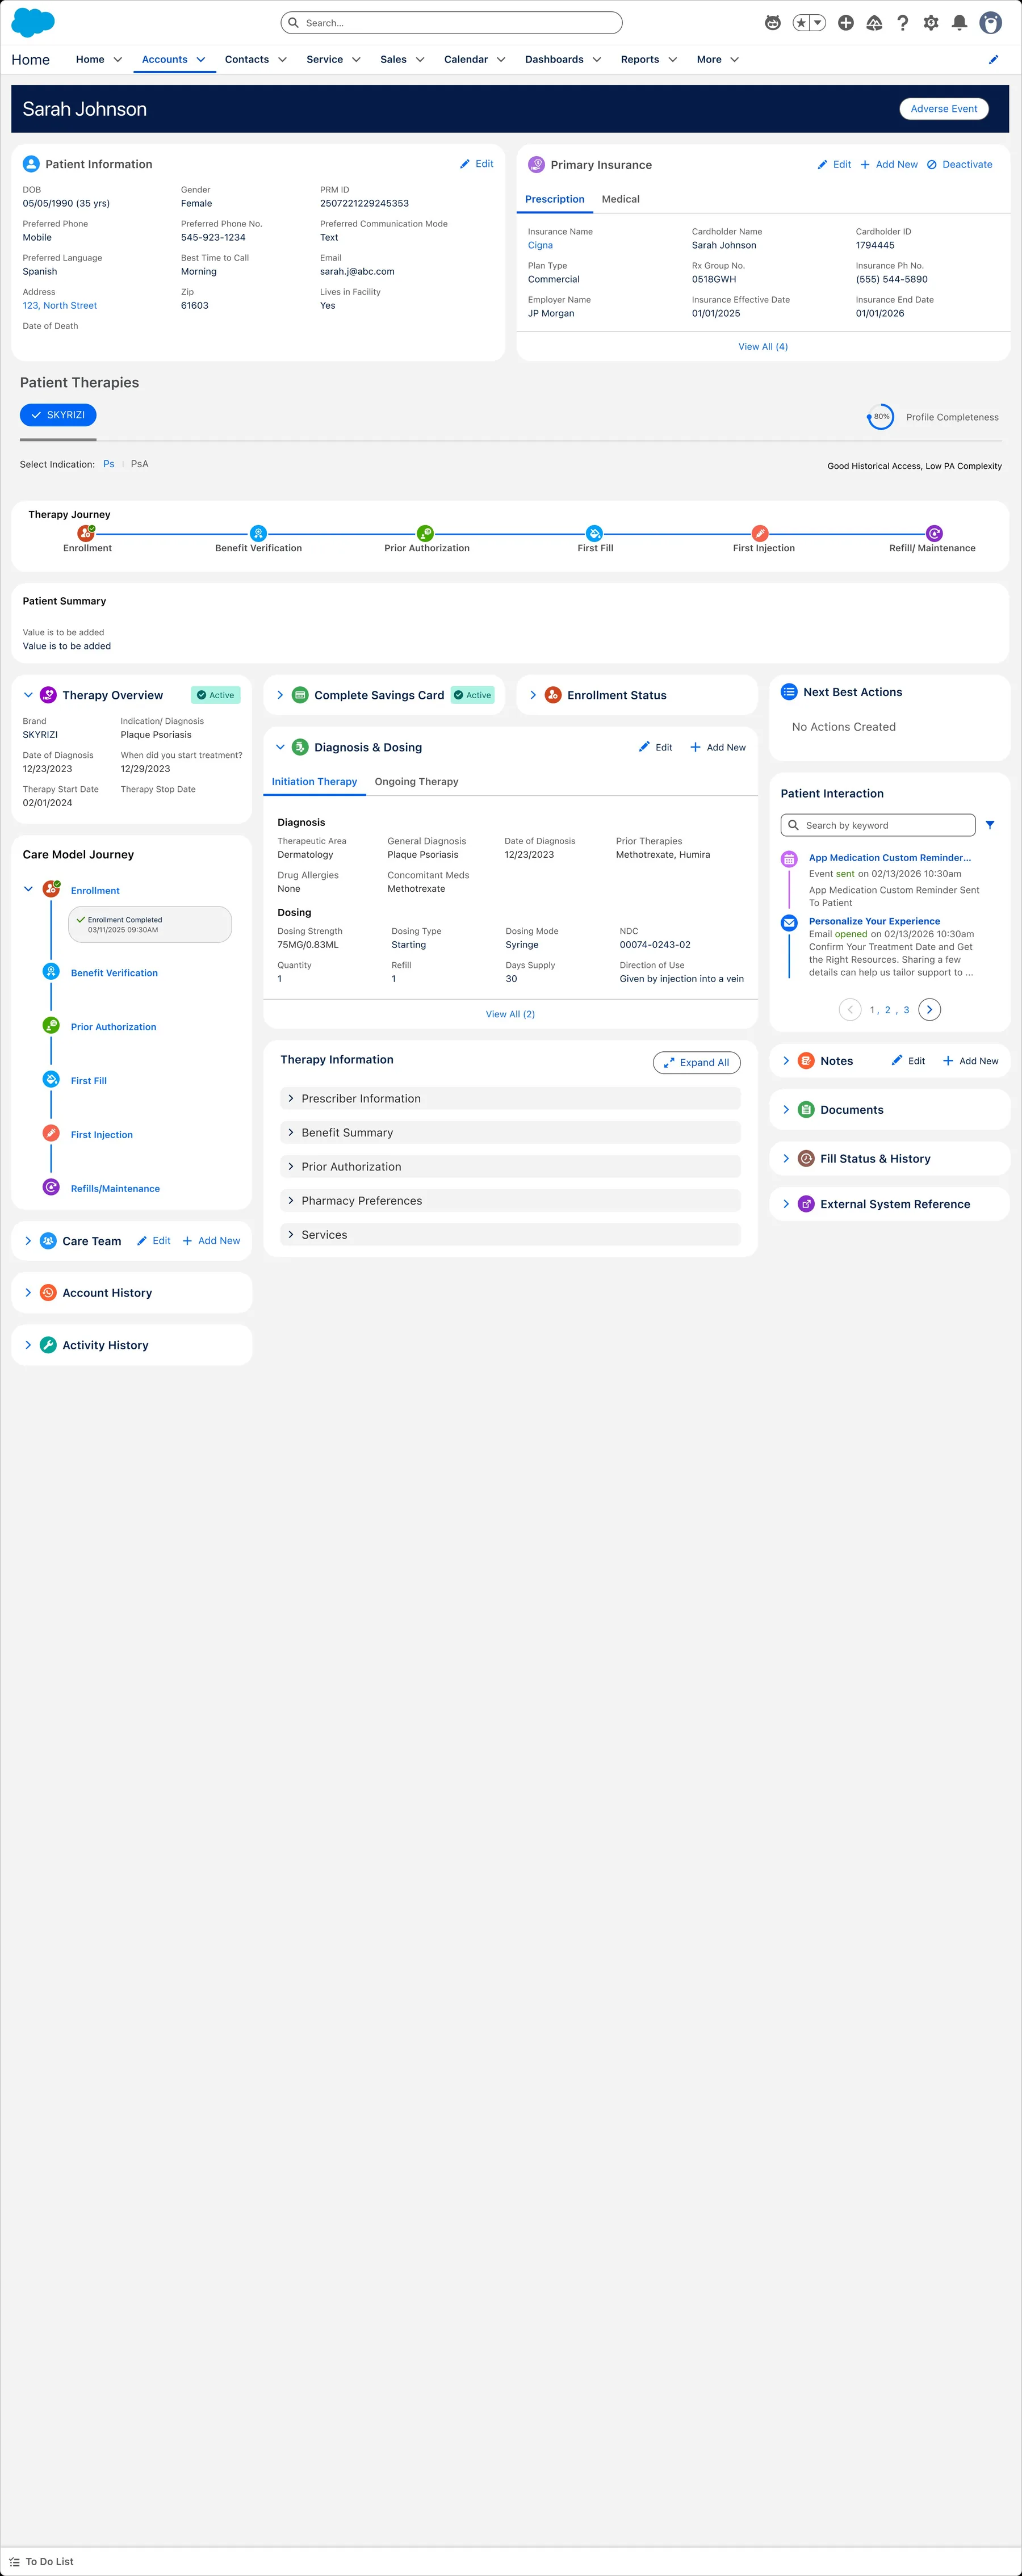Click View All (4) insurance link
Viewport: 1022px width, 2576px height.
(x=763, y=347)
